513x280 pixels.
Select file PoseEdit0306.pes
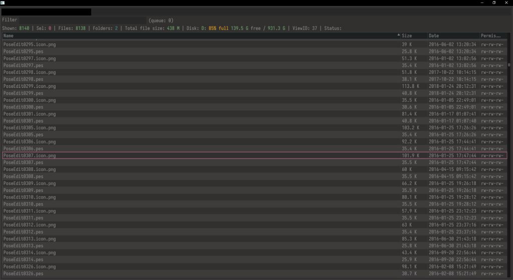click(254, 148)
